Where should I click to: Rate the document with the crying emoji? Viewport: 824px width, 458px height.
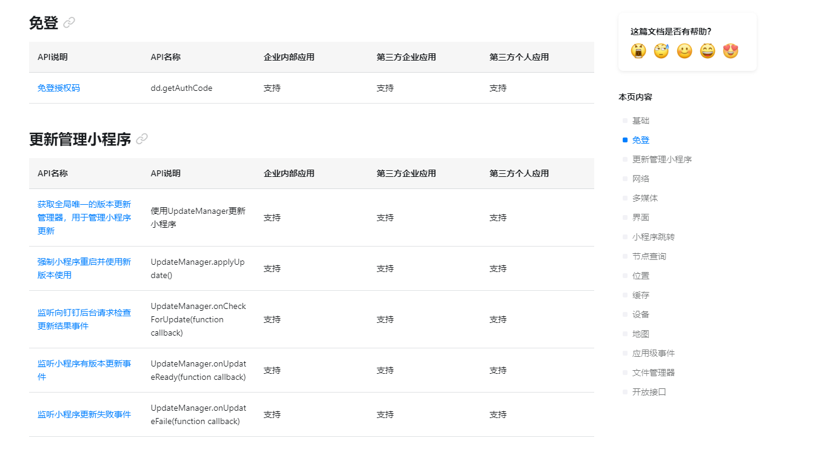coord(638,51)
